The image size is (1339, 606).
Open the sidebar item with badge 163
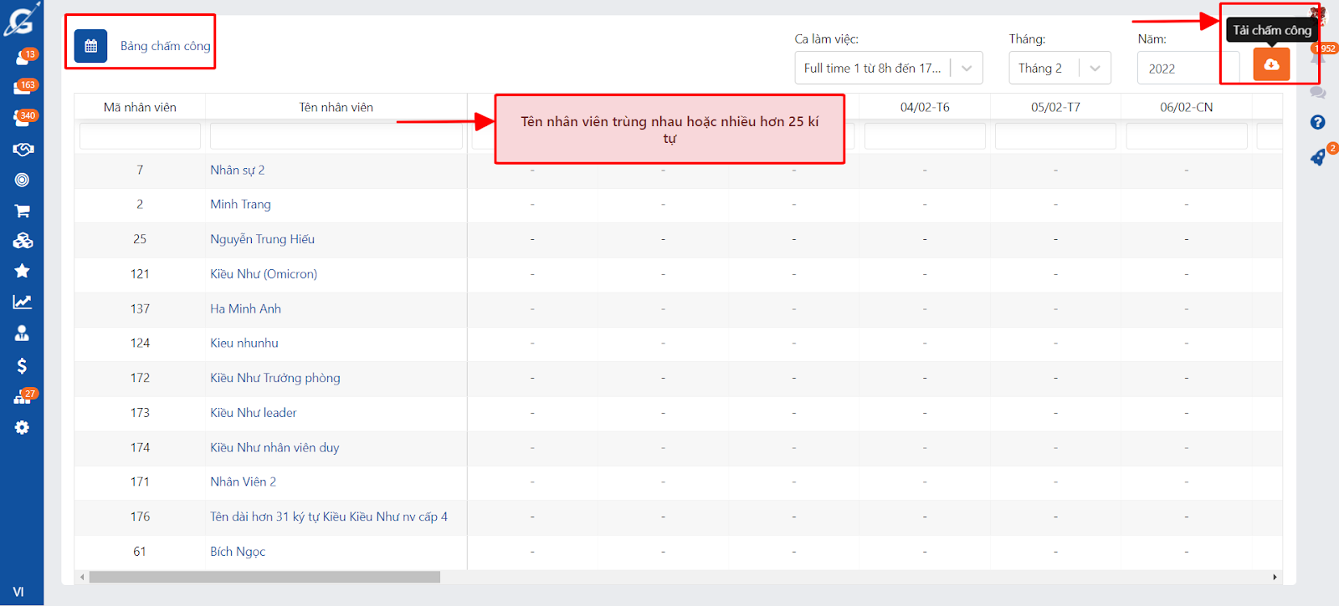coord(23,87)
